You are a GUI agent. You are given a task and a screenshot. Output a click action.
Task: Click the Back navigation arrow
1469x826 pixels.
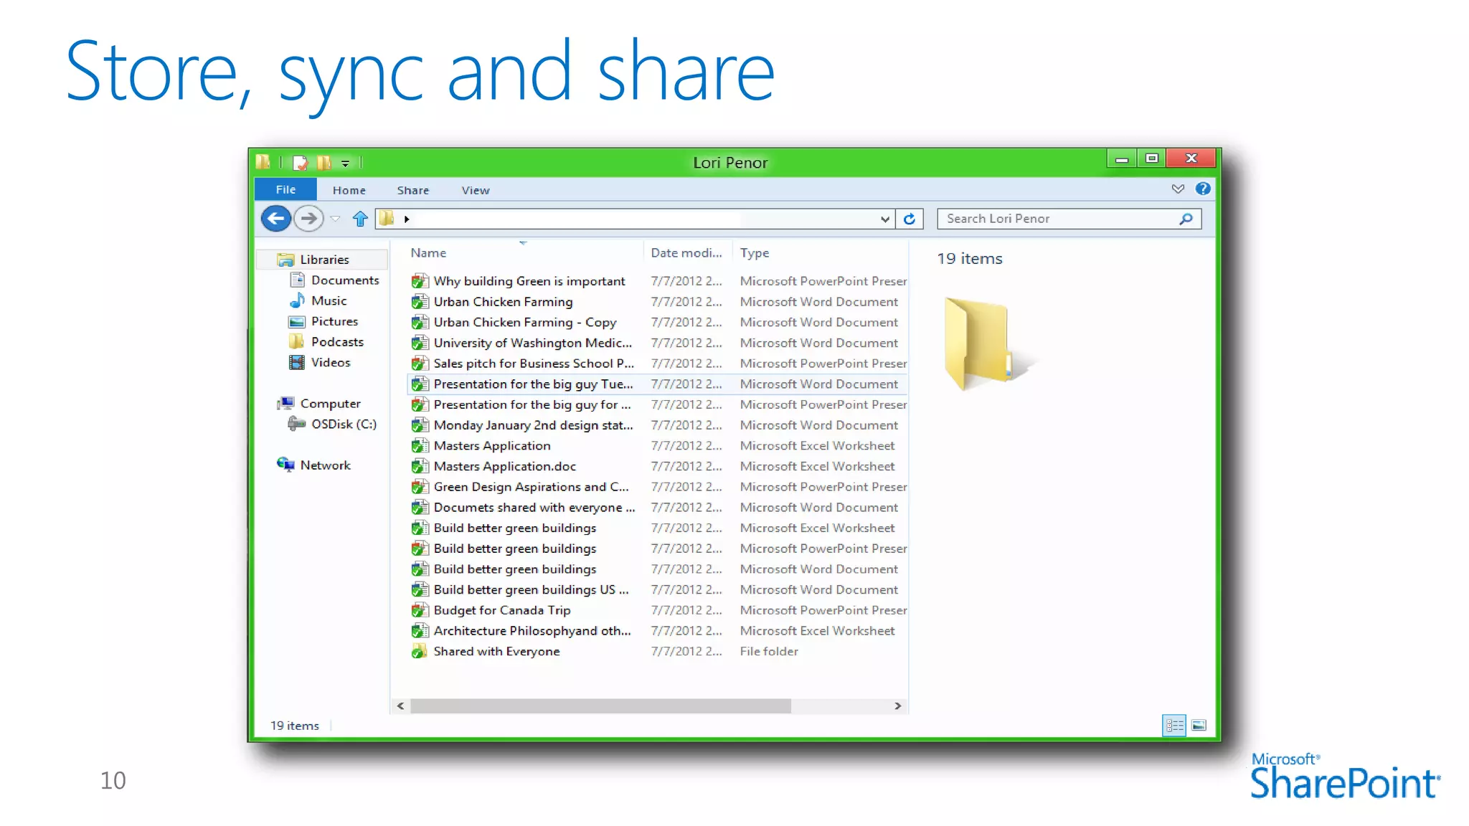pyautogui.click(x=276, y=219)
